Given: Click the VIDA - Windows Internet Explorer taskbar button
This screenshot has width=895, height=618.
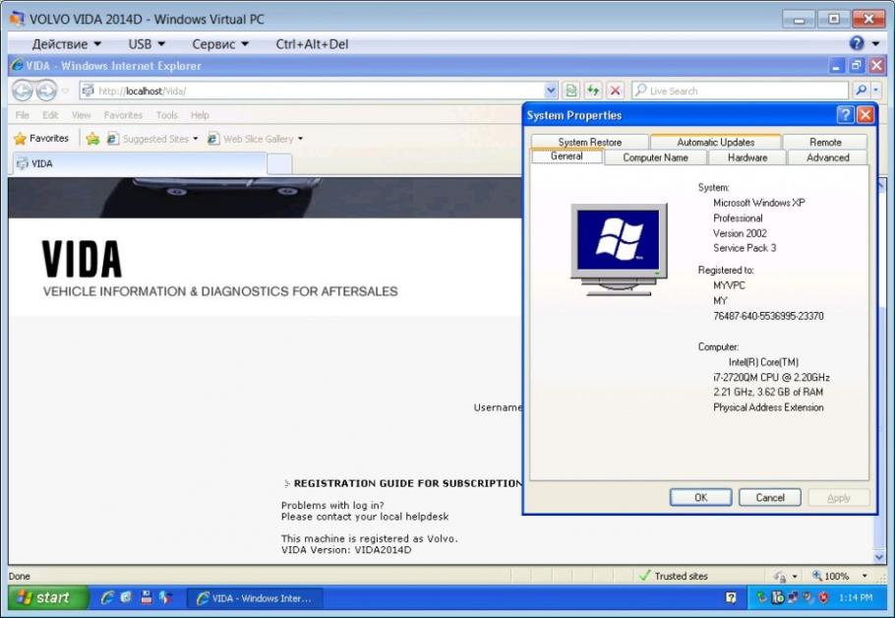Looking at the screenshot, I should click(x=255, y=598).
